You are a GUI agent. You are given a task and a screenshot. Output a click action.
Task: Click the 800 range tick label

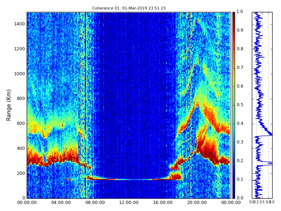(21, 98)
